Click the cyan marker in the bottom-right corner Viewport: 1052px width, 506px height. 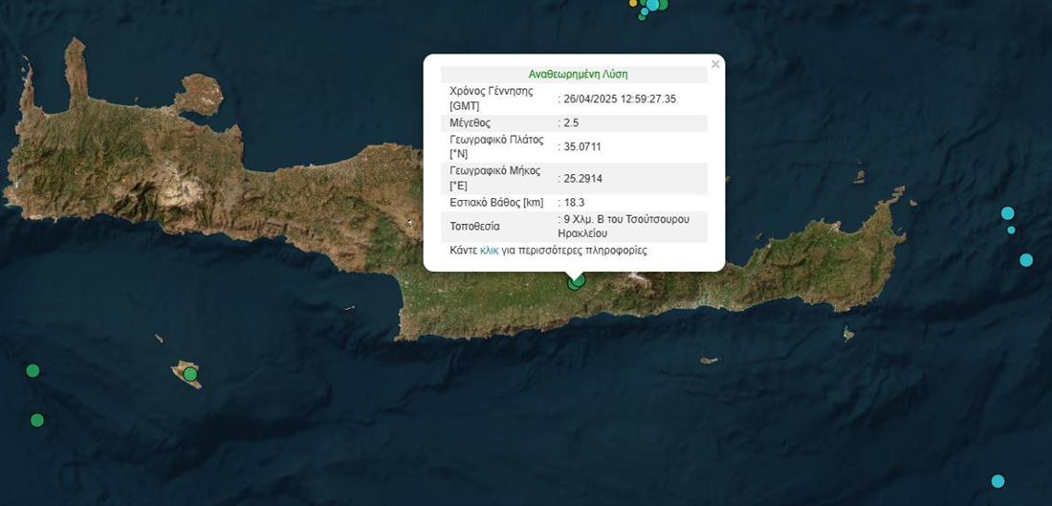tap(997, 481)
